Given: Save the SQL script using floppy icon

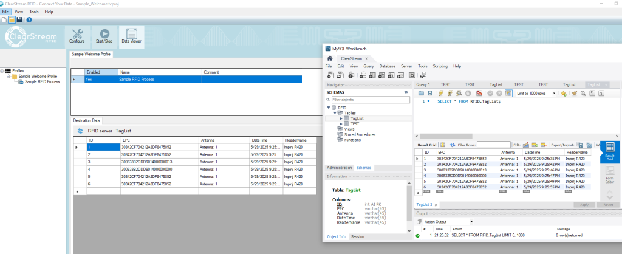Looking at the screenshot, I should coord(429,93).
